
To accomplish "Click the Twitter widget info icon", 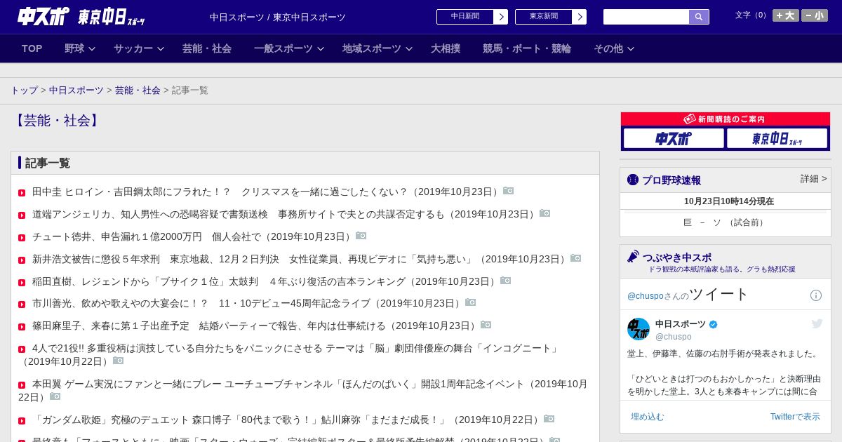I will click(x=816, y=295).
